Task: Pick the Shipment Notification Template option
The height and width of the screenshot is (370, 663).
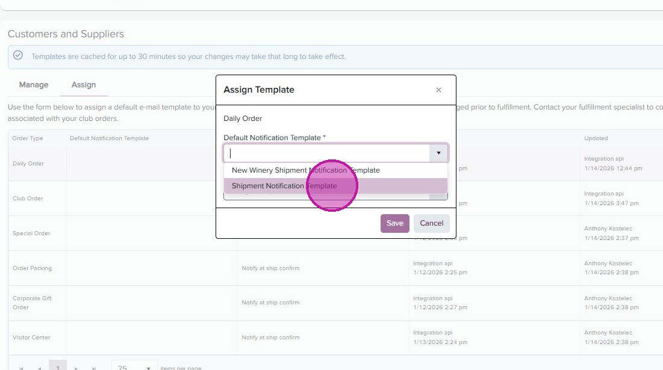Action: [x=284, y=186]
